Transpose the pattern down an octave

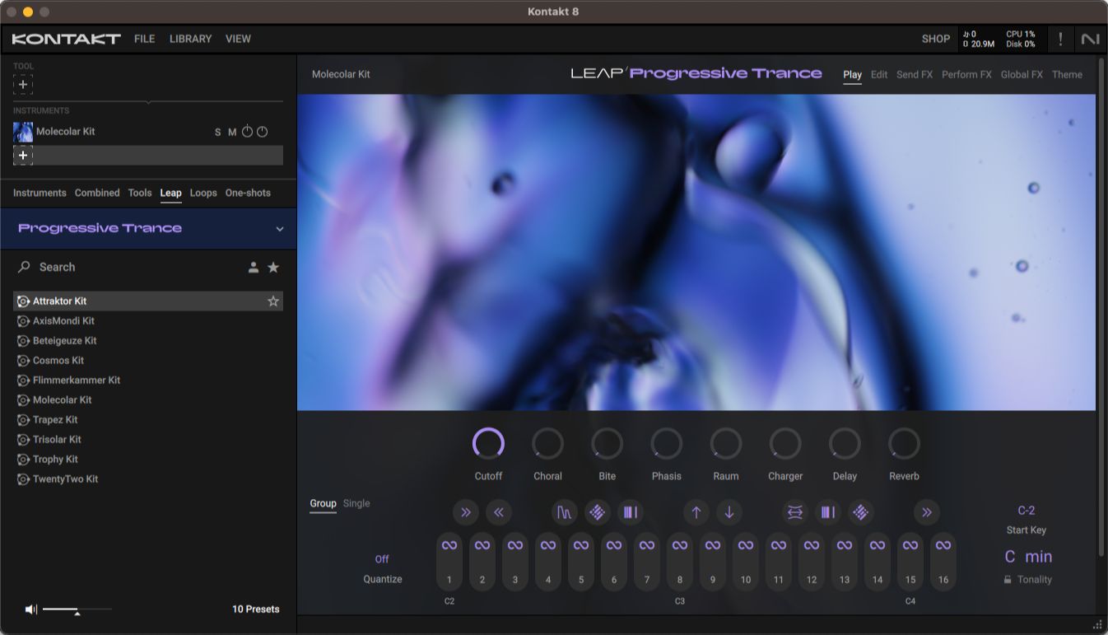point(729,512)
